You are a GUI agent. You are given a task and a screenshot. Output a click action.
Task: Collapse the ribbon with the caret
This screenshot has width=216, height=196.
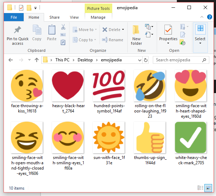point(202,17)
